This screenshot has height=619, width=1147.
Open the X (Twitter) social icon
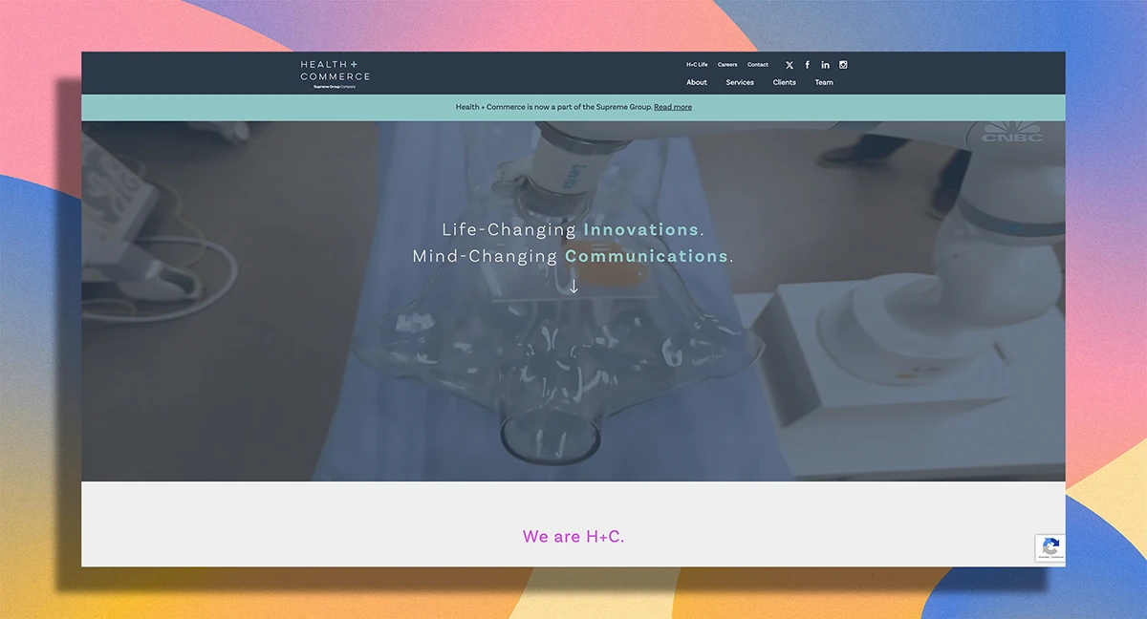pos(790,65)
